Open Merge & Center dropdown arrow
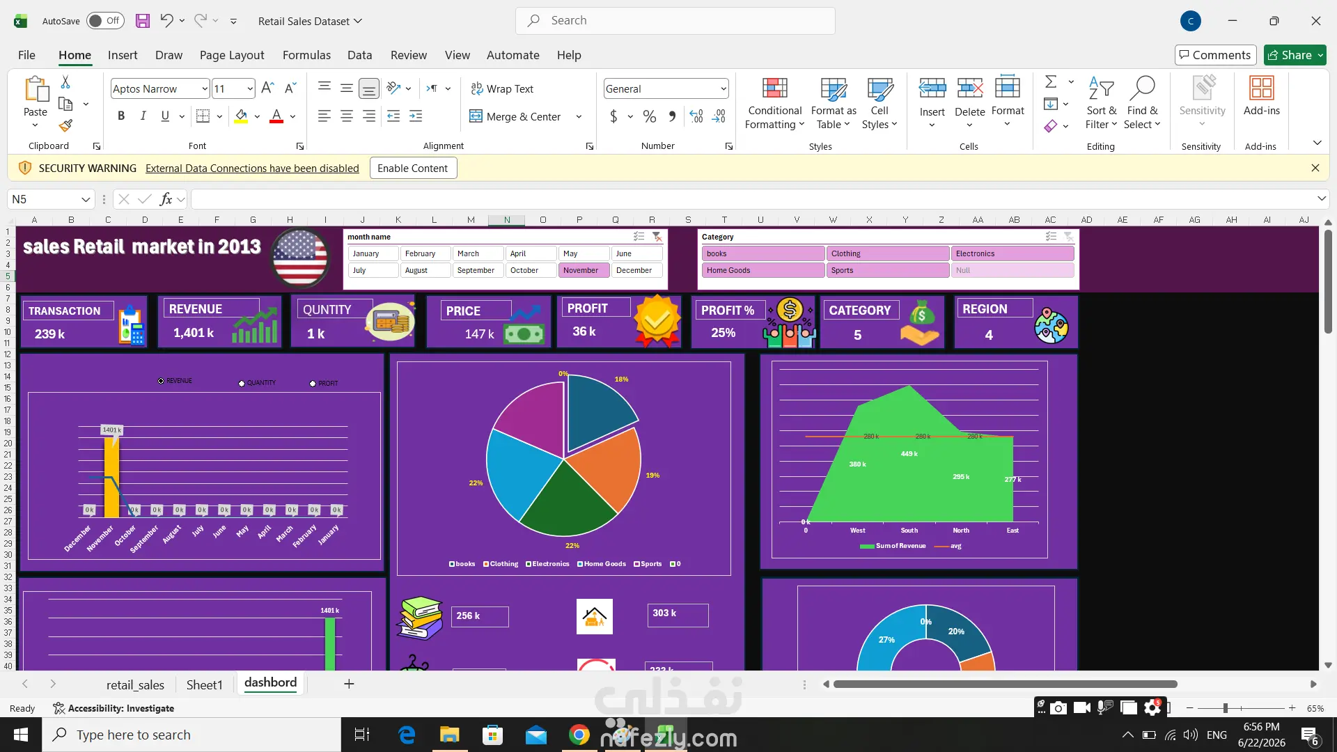 click(x=579, y=116)
